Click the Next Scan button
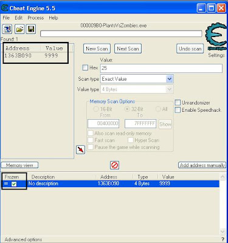The width and height of the screenshot is (228, 243). [x=128, y=49]
